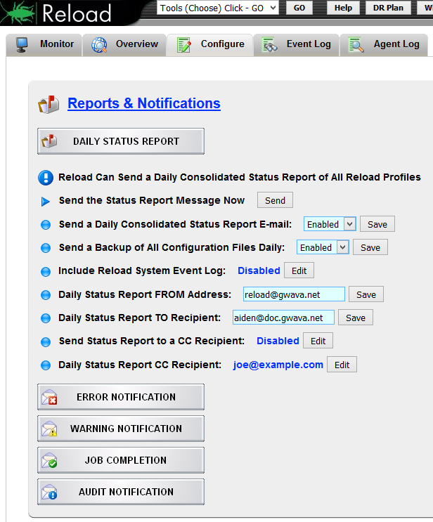Click bullet beside Send a Backup of All Configuration
This screenshot has height=522, width=433.
click(x=46, y=248)
